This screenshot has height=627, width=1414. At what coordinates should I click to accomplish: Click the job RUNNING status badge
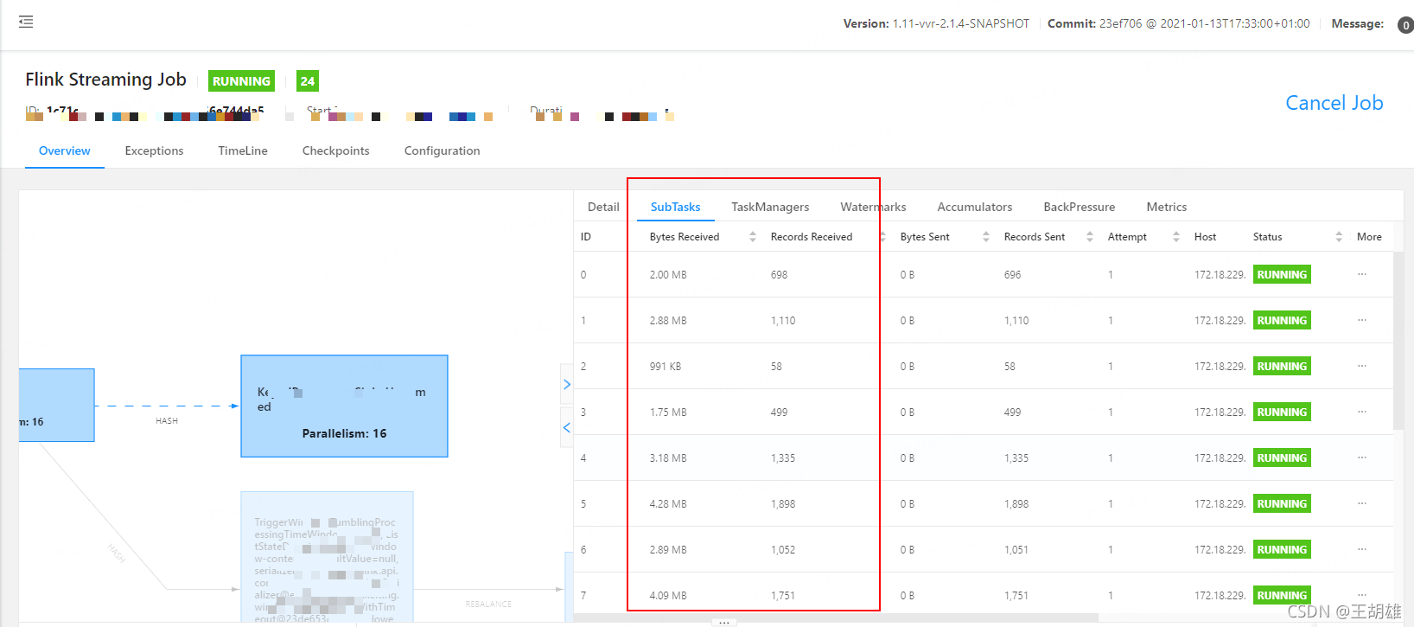point(241,81)
